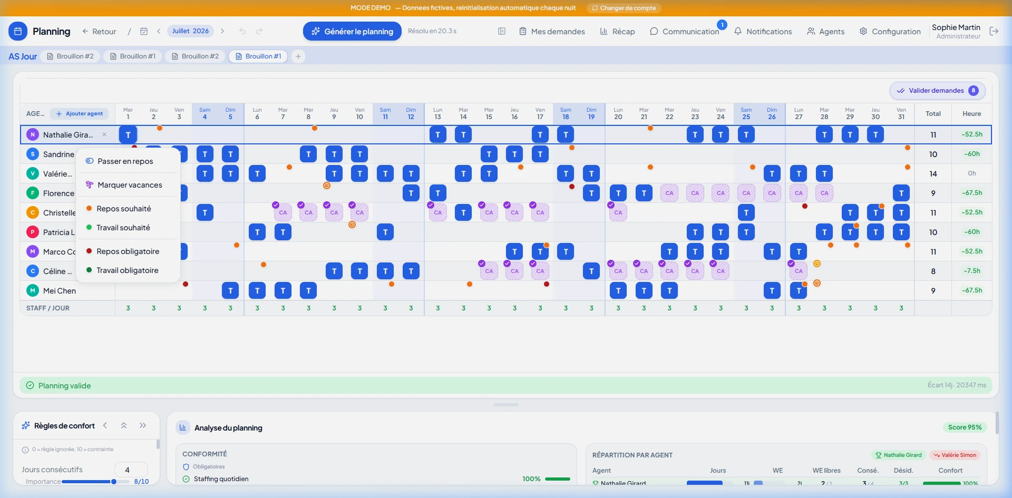Go to previous month chevron
This screenshot has height=498, width=1012.
click(x=159, y=31)
